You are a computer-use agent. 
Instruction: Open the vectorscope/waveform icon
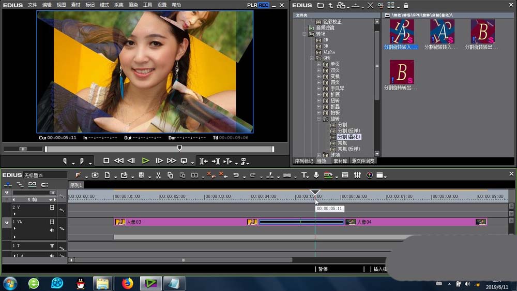[x=370, y=176]
